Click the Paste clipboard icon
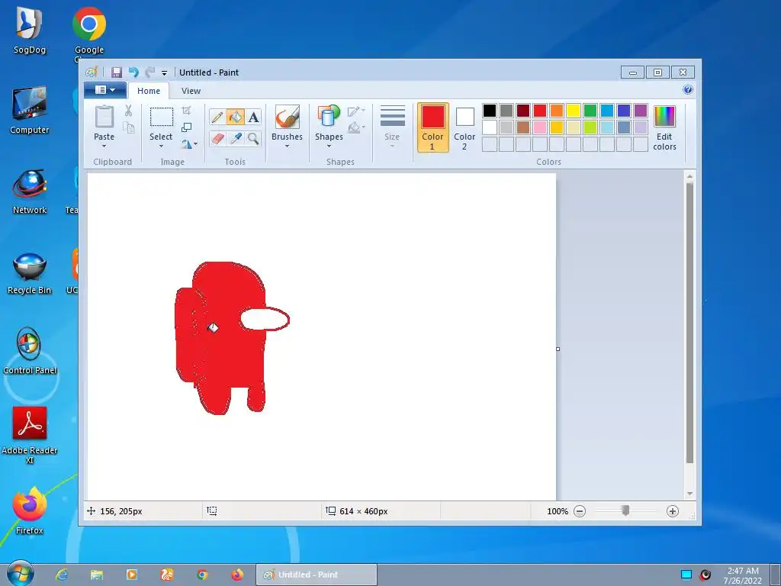The width and height of the screenshot is (781, 586). 104,117
